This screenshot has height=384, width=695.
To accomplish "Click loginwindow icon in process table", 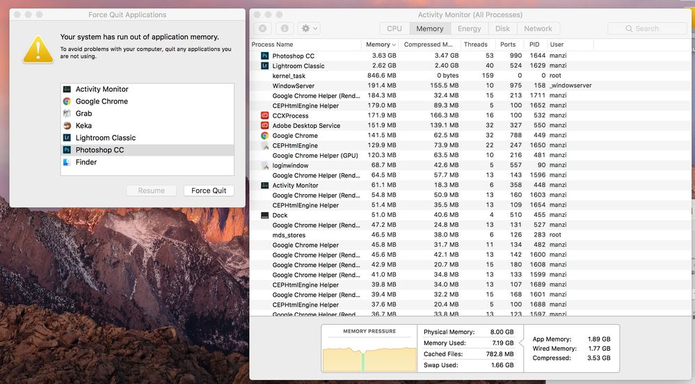I will pyautogui.click(x=264, y=166).
